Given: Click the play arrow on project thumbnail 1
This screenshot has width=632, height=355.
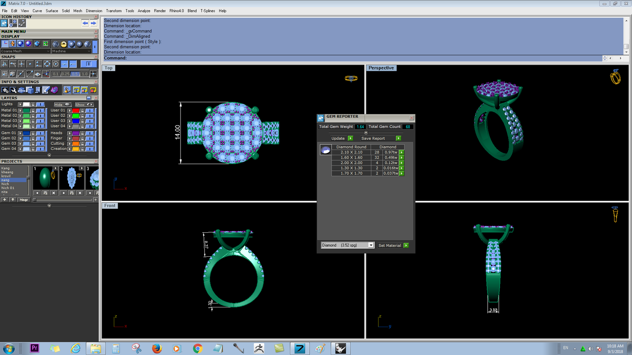Looking at the screenshot, I should (x=55, y=168).
